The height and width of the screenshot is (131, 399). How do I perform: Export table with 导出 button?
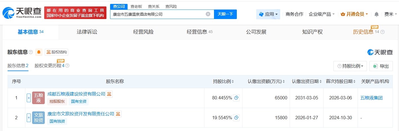click(381, 66)
